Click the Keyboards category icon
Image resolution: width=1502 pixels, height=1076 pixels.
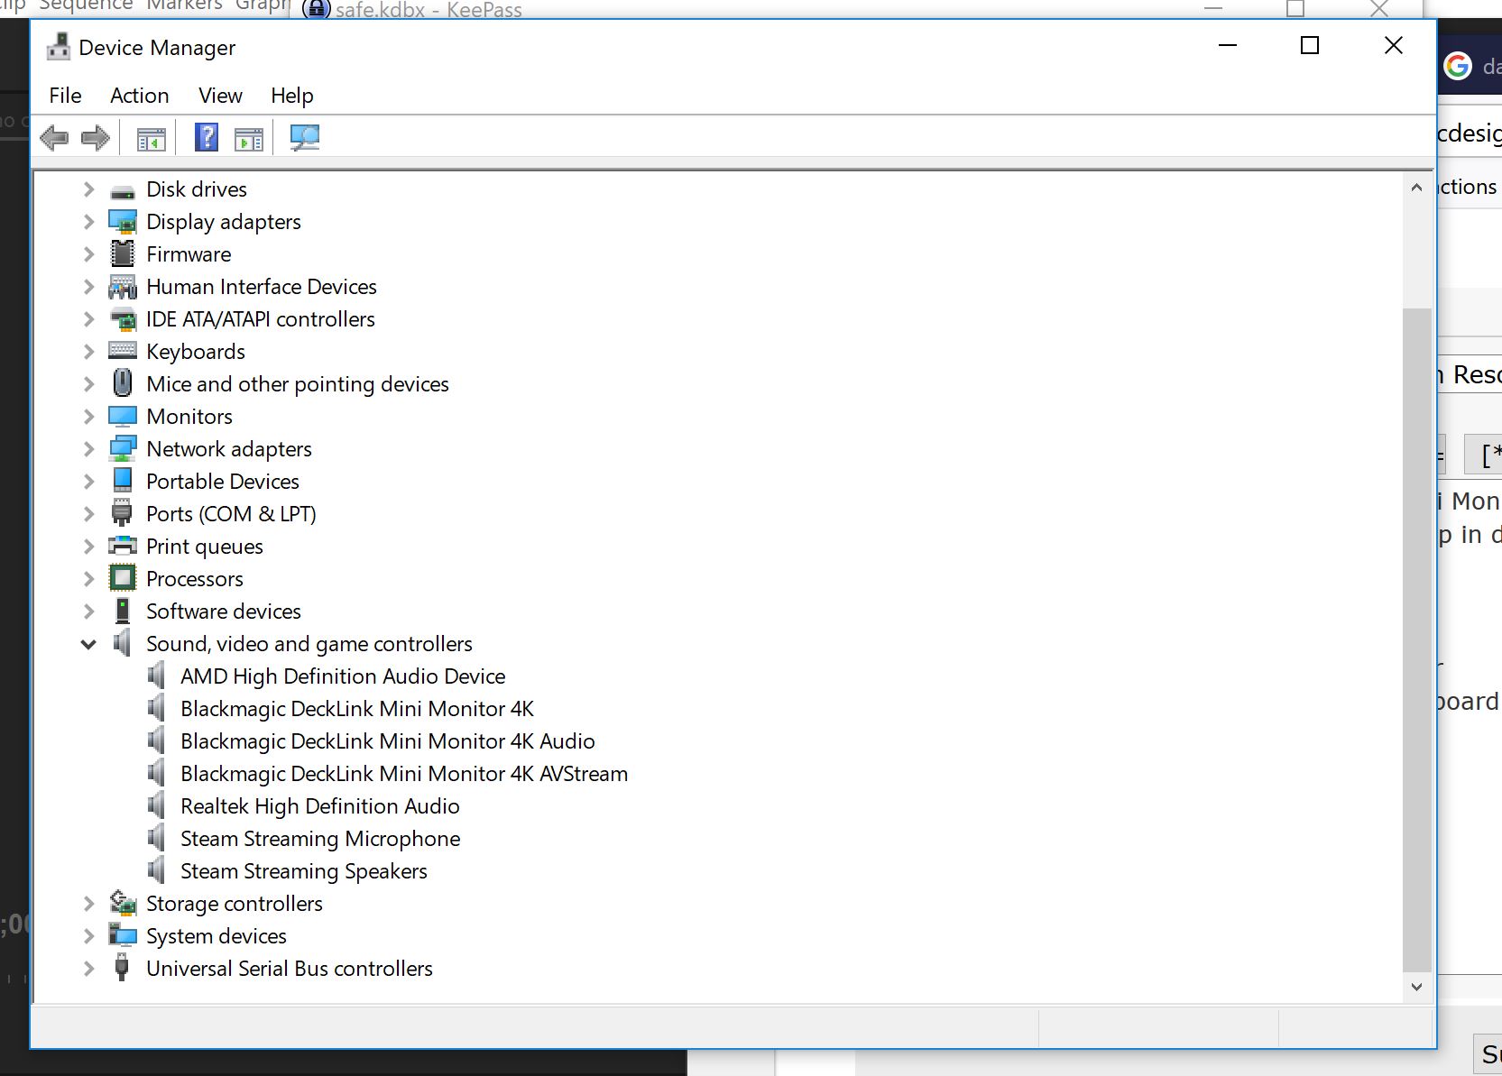(123, 351)
